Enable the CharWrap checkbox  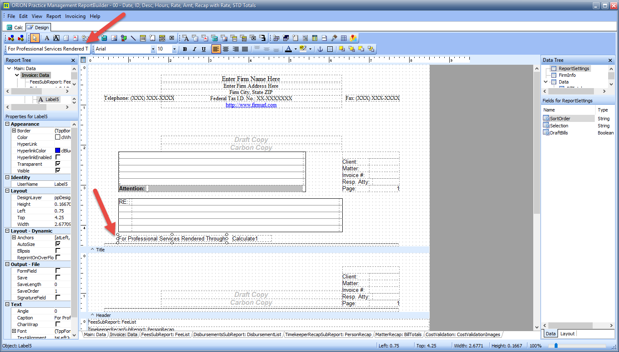click(x=58, y=324)
